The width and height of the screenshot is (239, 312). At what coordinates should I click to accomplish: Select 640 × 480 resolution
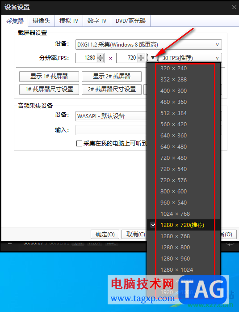(x=184, y=147)
